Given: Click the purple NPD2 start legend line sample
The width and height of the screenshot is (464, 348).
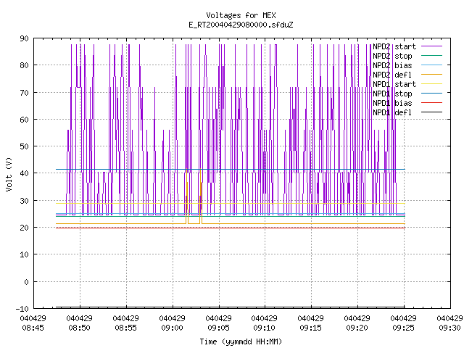Looking at the screenshot, I should pos(431,46).
